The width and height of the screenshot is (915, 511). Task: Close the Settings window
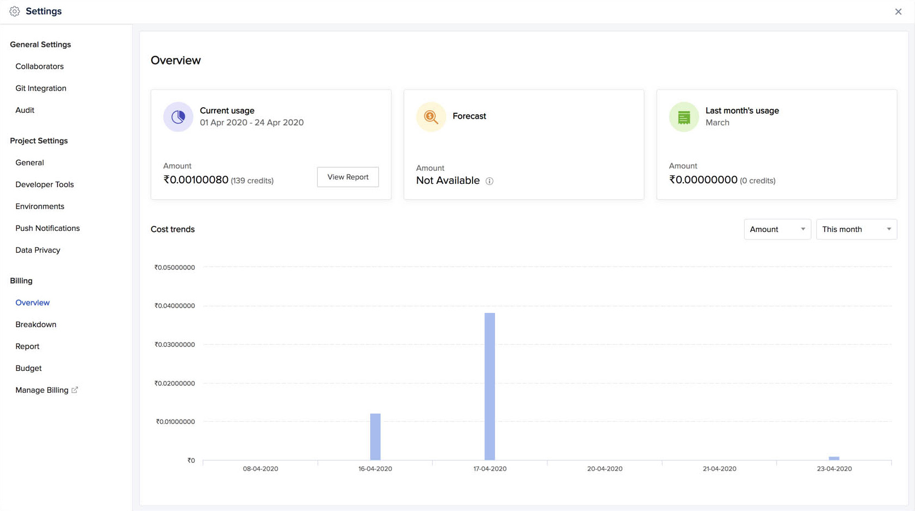tap(898, 11)
